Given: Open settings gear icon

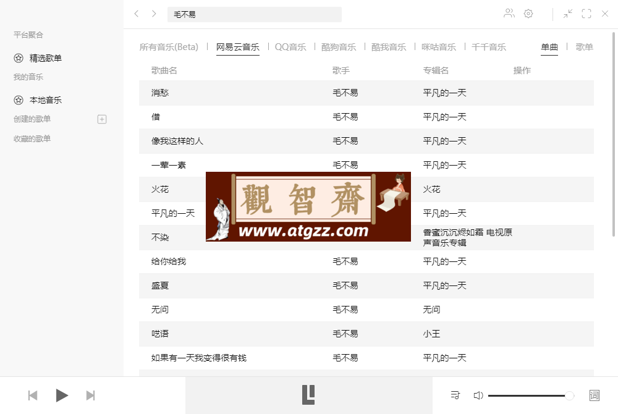Looking at the screenshot, I should pos(528,14).
